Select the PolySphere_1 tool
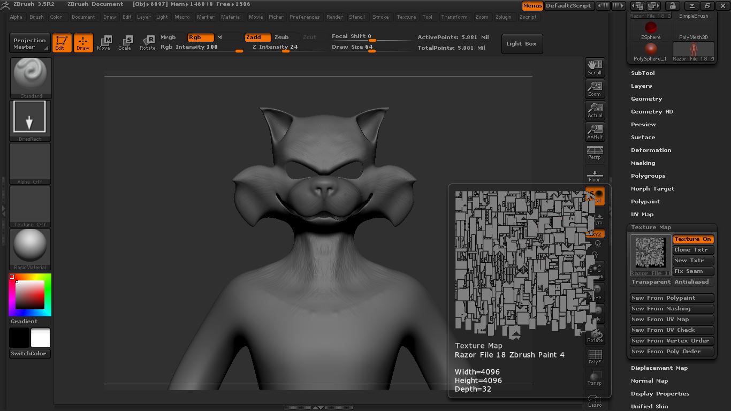The width and height of the screenshot is (731, 411). 651,52
